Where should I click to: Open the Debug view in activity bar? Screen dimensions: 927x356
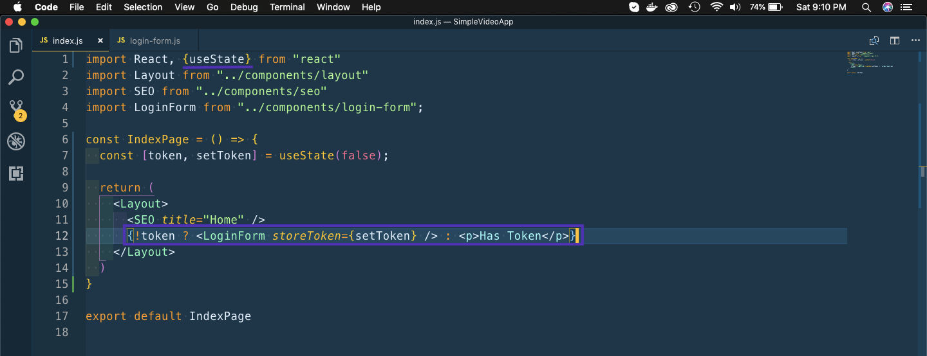(15, 141)
